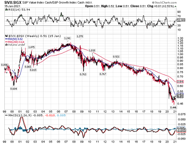
Task: Click the 0.819 low price annotation
Action: [33, 70]
